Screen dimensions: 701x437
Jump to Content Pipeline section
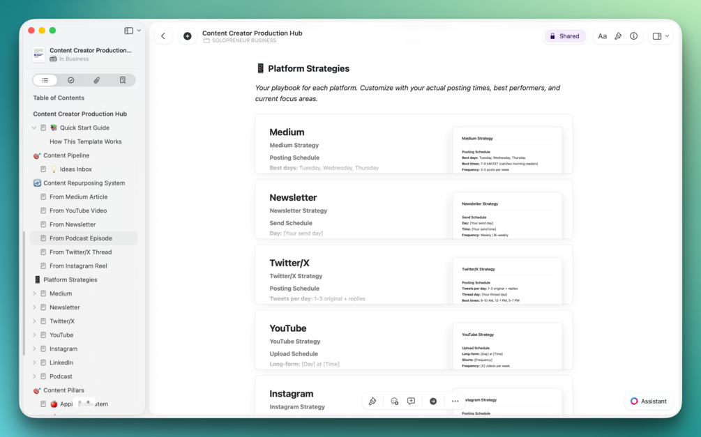click(66, 155)
